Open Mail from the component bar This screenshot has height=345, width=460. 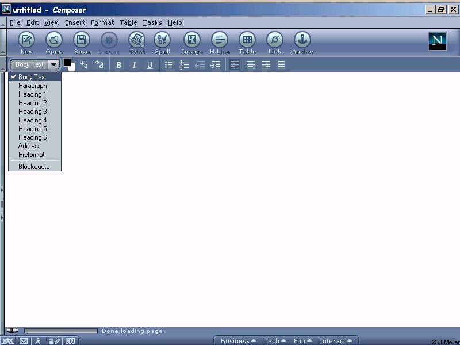pos(24,341)
